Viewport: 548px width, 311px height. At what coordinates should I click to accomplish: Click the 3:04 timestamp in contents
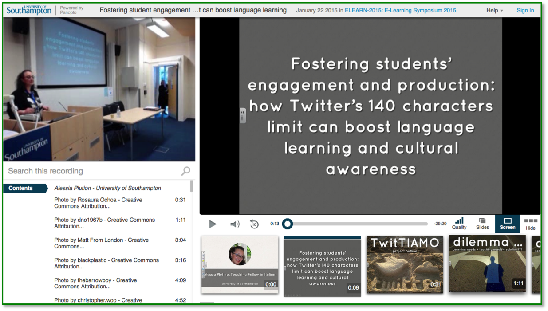[x=181, y=240]
